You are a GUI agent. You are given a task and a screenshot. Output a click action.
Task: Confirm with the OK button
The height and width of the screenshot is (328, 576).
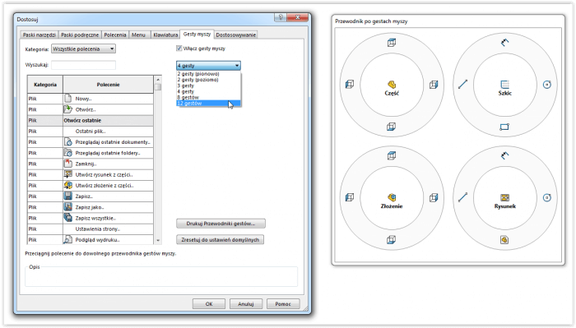pos(209,304)
